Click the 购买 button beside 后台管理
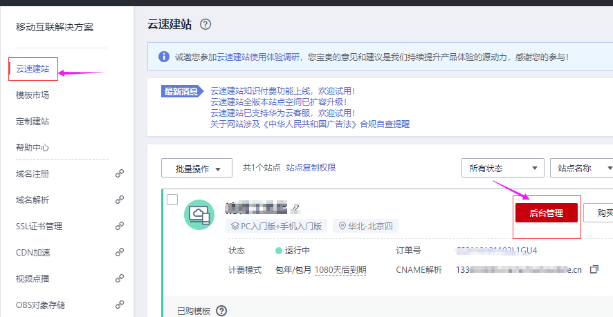This screenshot has width=613, height=317. 598,213
